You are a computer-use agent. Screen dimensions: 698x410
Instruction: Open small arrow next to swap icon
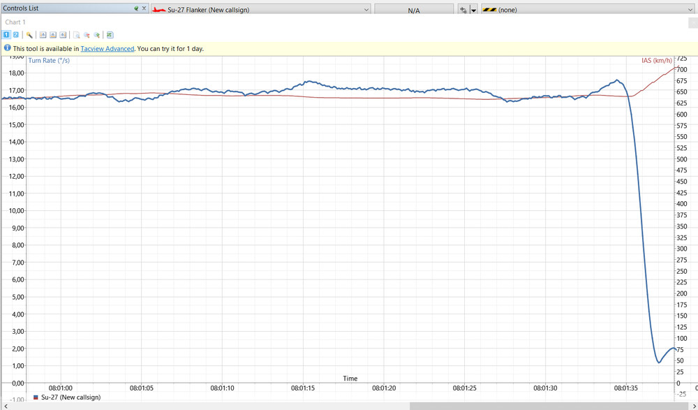tap(474, 10)
